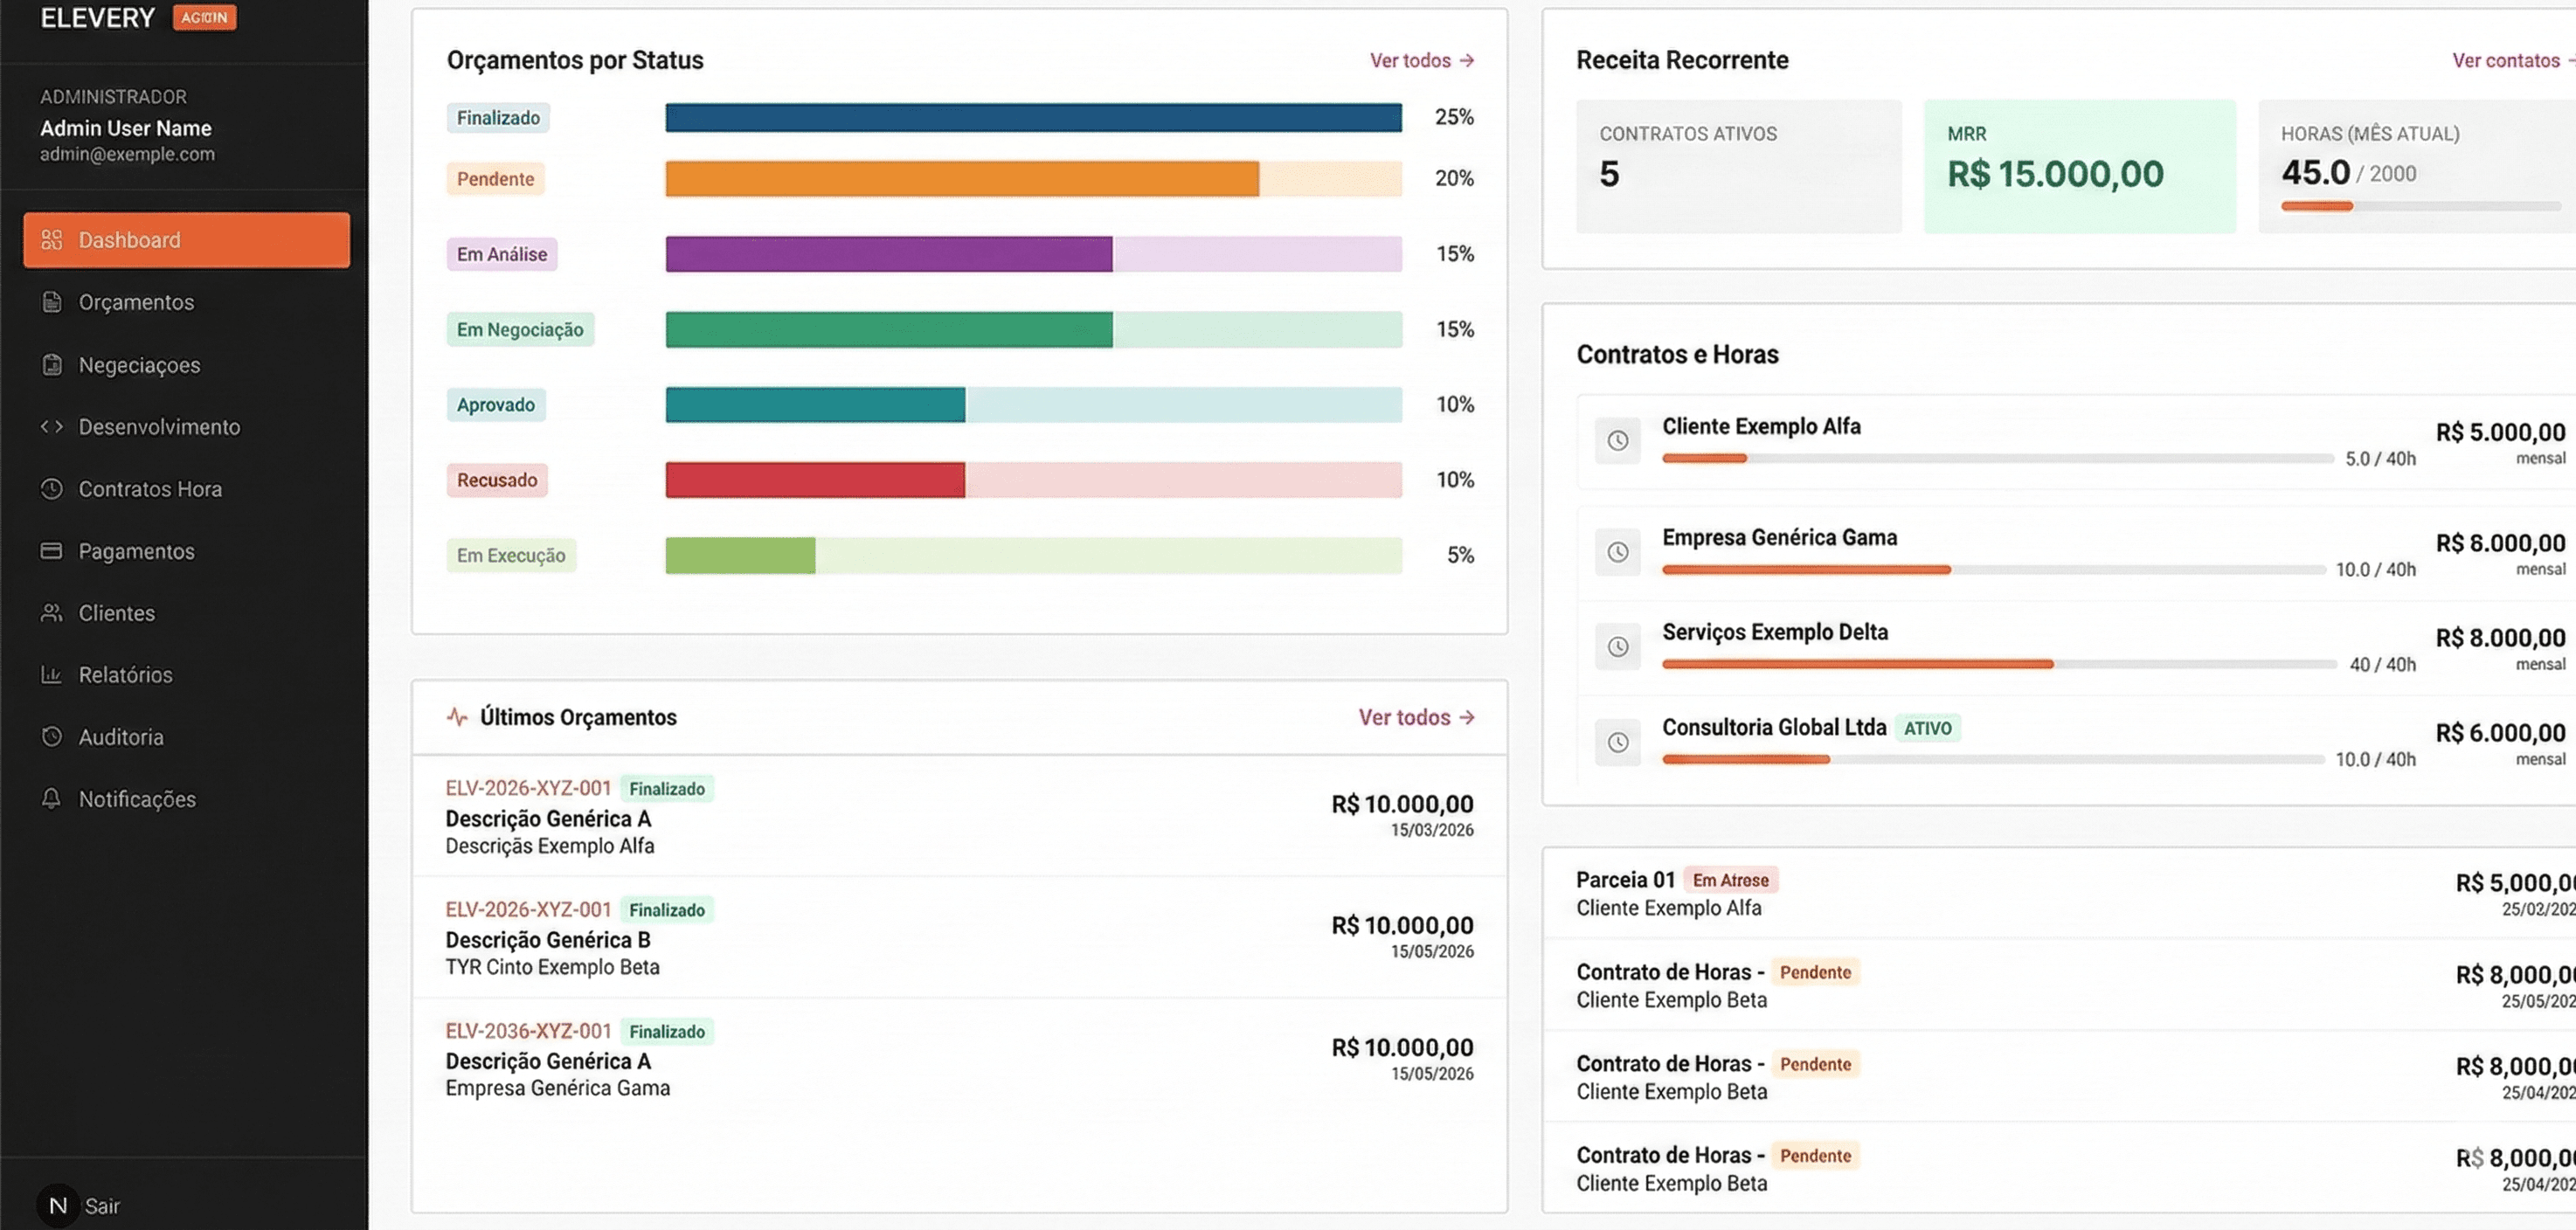Click the Notificações bell icon

[51, 799]
